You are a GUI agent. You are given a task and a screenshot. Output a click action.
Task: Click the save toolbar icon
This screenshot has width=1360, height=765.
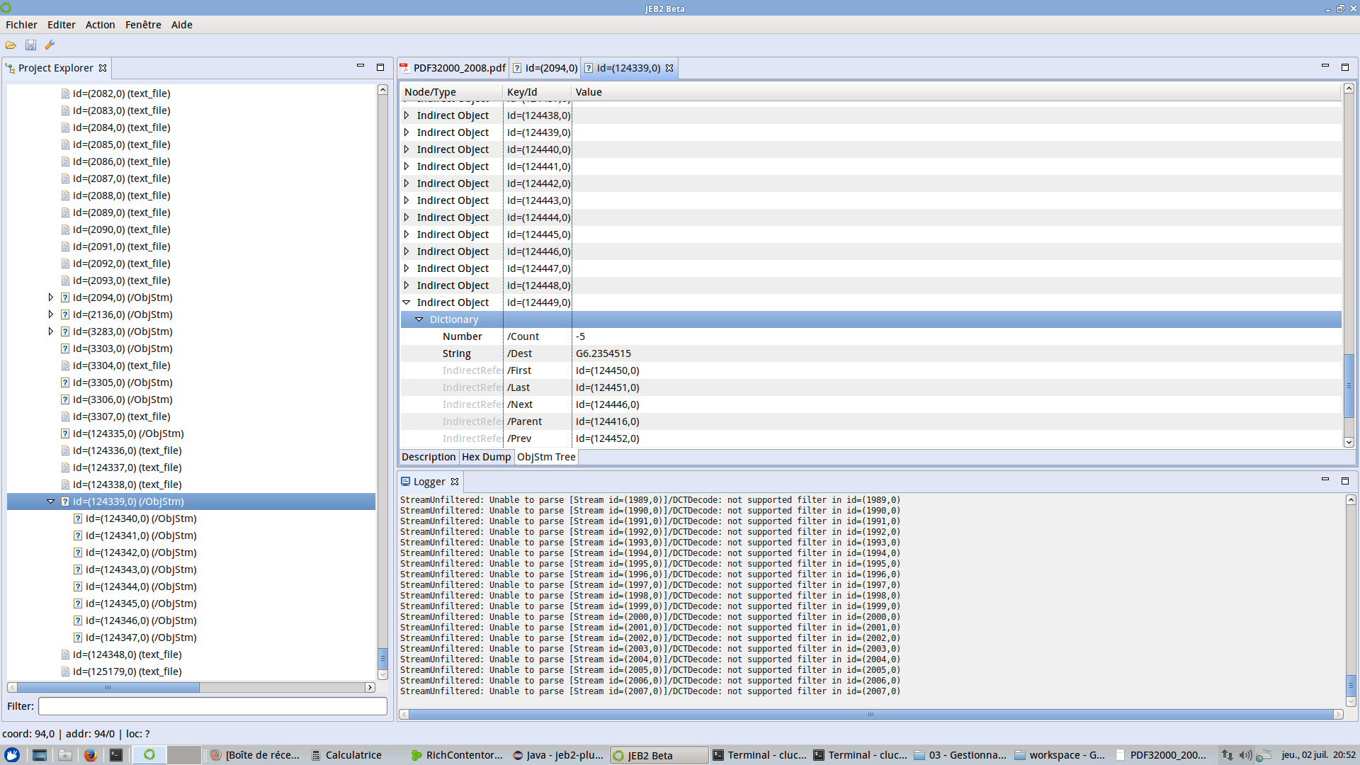(x=30, y=45)
